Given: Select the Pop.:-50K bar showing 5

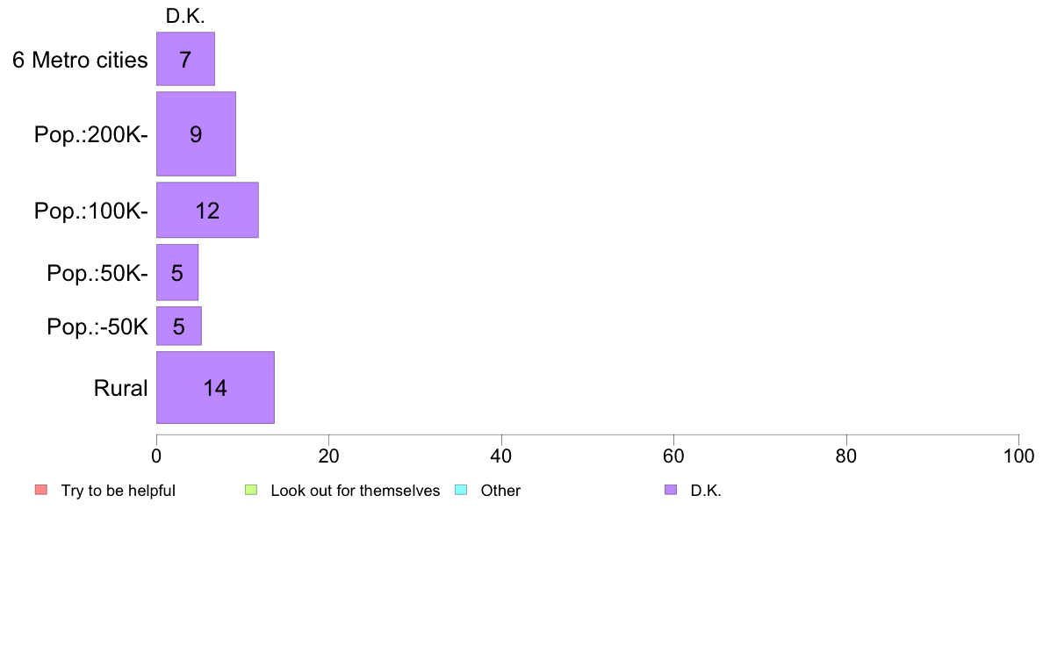Looking at the screenshot, I should [179, 326].
